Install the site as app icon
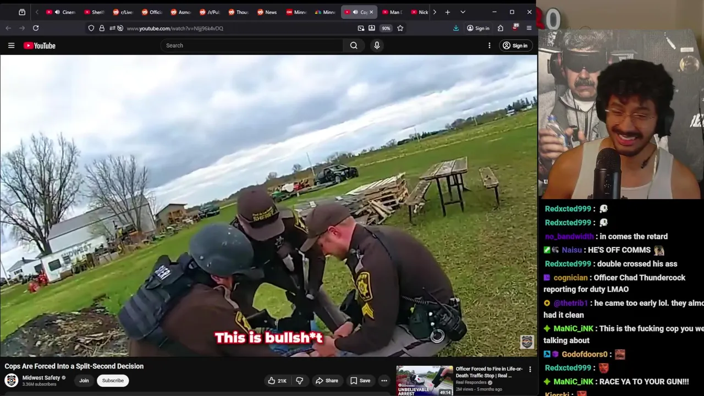The height and width of the screenshot is (396, 704). click(x=372, y=28)
